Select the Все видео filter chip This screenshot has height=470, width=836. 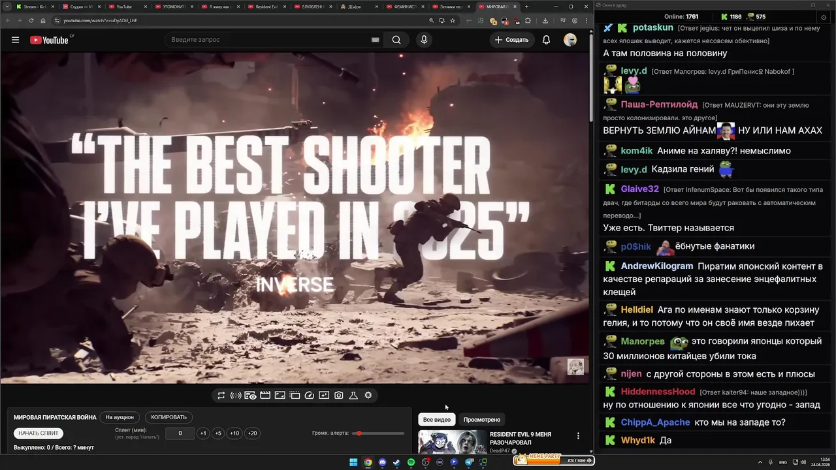point(437,420)
